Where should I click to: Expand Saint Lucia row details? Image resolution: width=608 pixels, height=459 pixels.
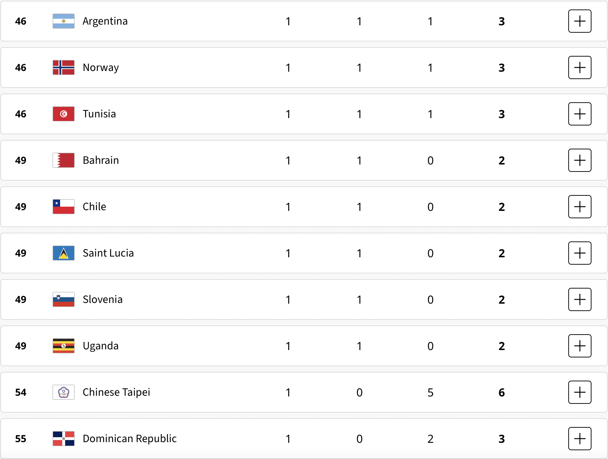tap(580, 253)
